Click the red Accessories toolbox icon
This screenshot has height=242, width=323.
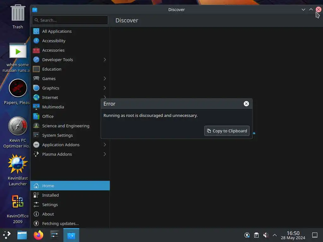click(x=36, y=50)
